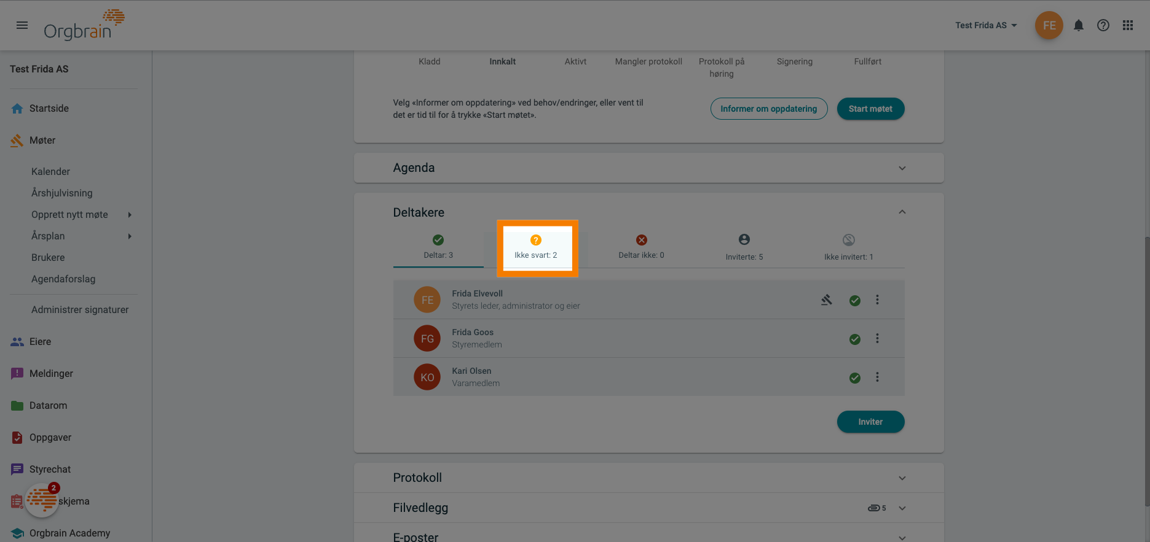Screen dimensions: 1150x542
Task: Click the KO avatar of Kari Olsen
Action: [x=427, y=377]
